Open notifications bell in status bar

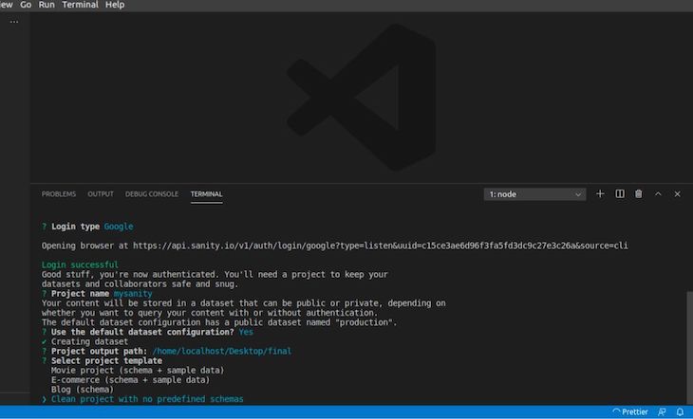[680, 412]
